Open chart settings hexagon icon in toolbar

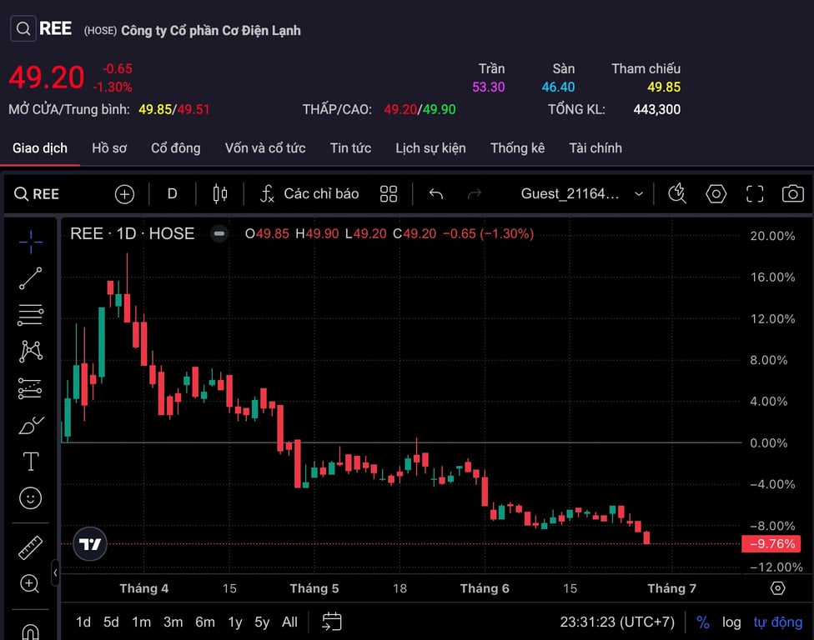[716, 194]
